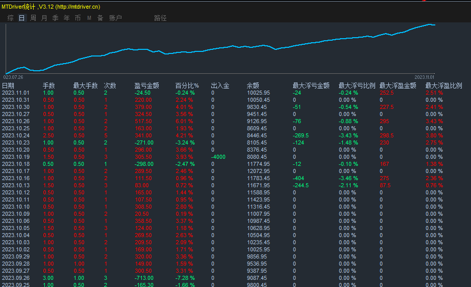The image size is (471, 287).
Task: Select the 日 daily statistics tab
Action: tap(22, 18)
